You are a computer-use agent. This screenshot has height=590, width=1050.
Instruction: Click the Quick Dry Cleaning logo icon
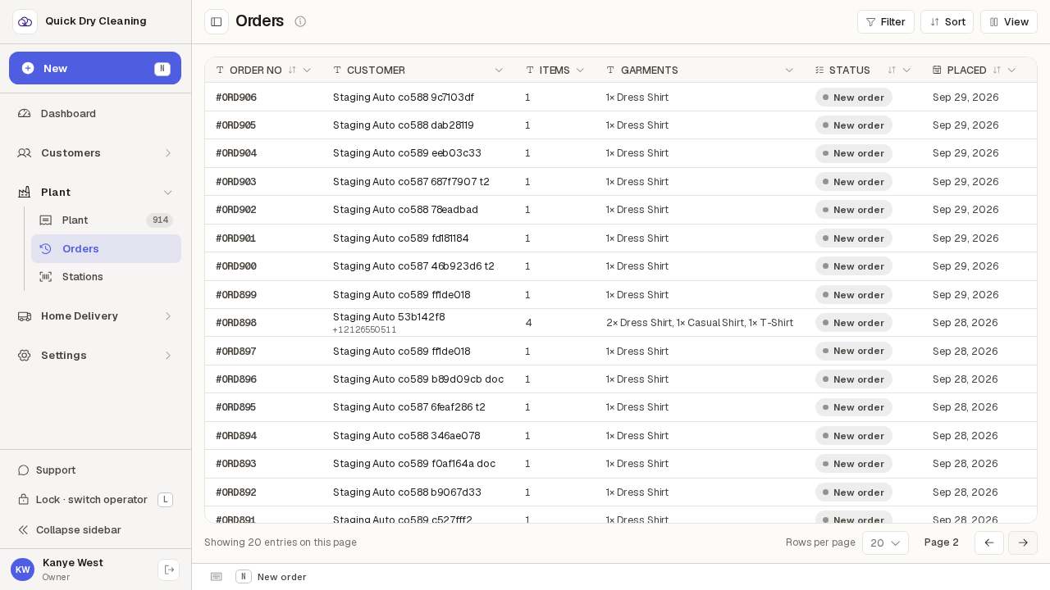point(25,21)
